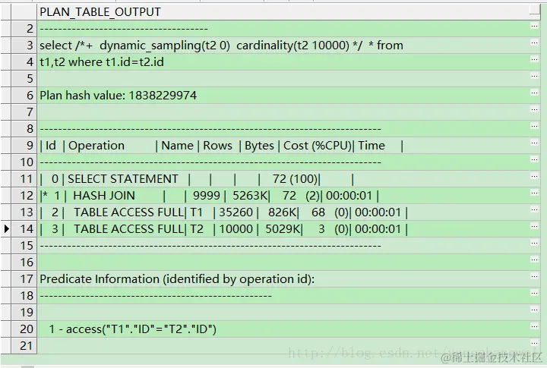Image resolution: width=547 pixels, height=368 pixels.
Task: Open ellipsis button on row 19
Action: (x=534, y=310)
